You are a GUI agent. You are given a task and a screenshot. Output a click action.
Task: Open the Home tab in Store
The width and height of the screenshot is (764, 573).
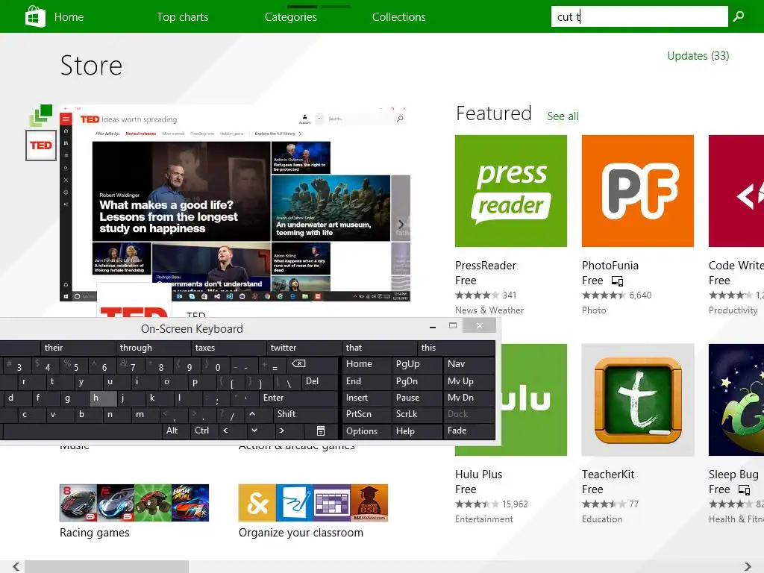pos(69,17)
